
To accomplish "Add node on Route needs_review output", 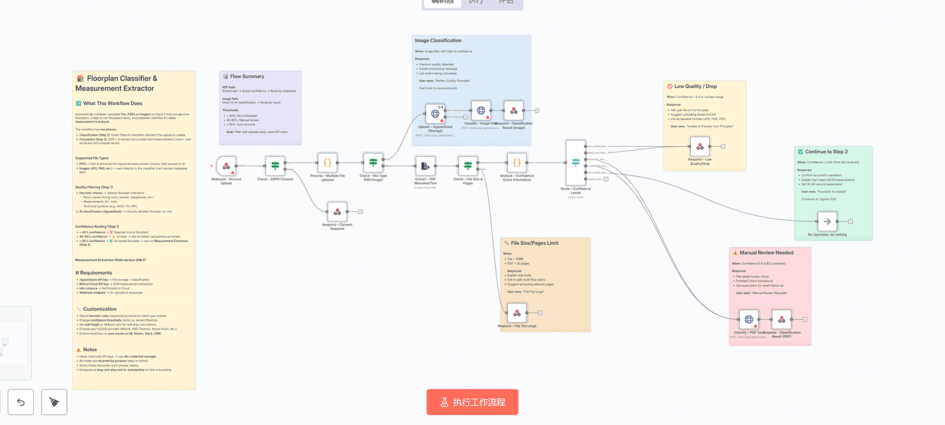I will tap(606, 179).
